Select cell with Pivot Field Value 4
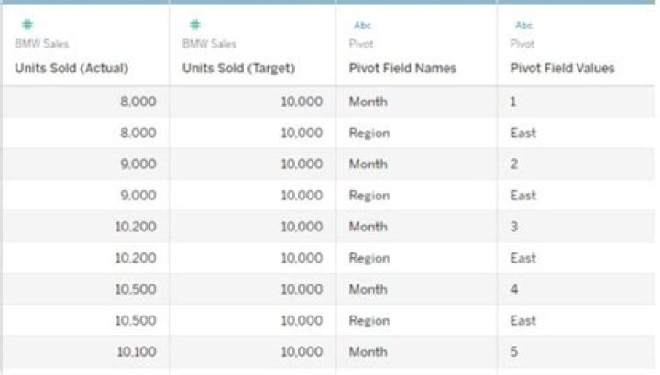The height and width of the screenshot is (375, 660). click(x=576, y=289)
